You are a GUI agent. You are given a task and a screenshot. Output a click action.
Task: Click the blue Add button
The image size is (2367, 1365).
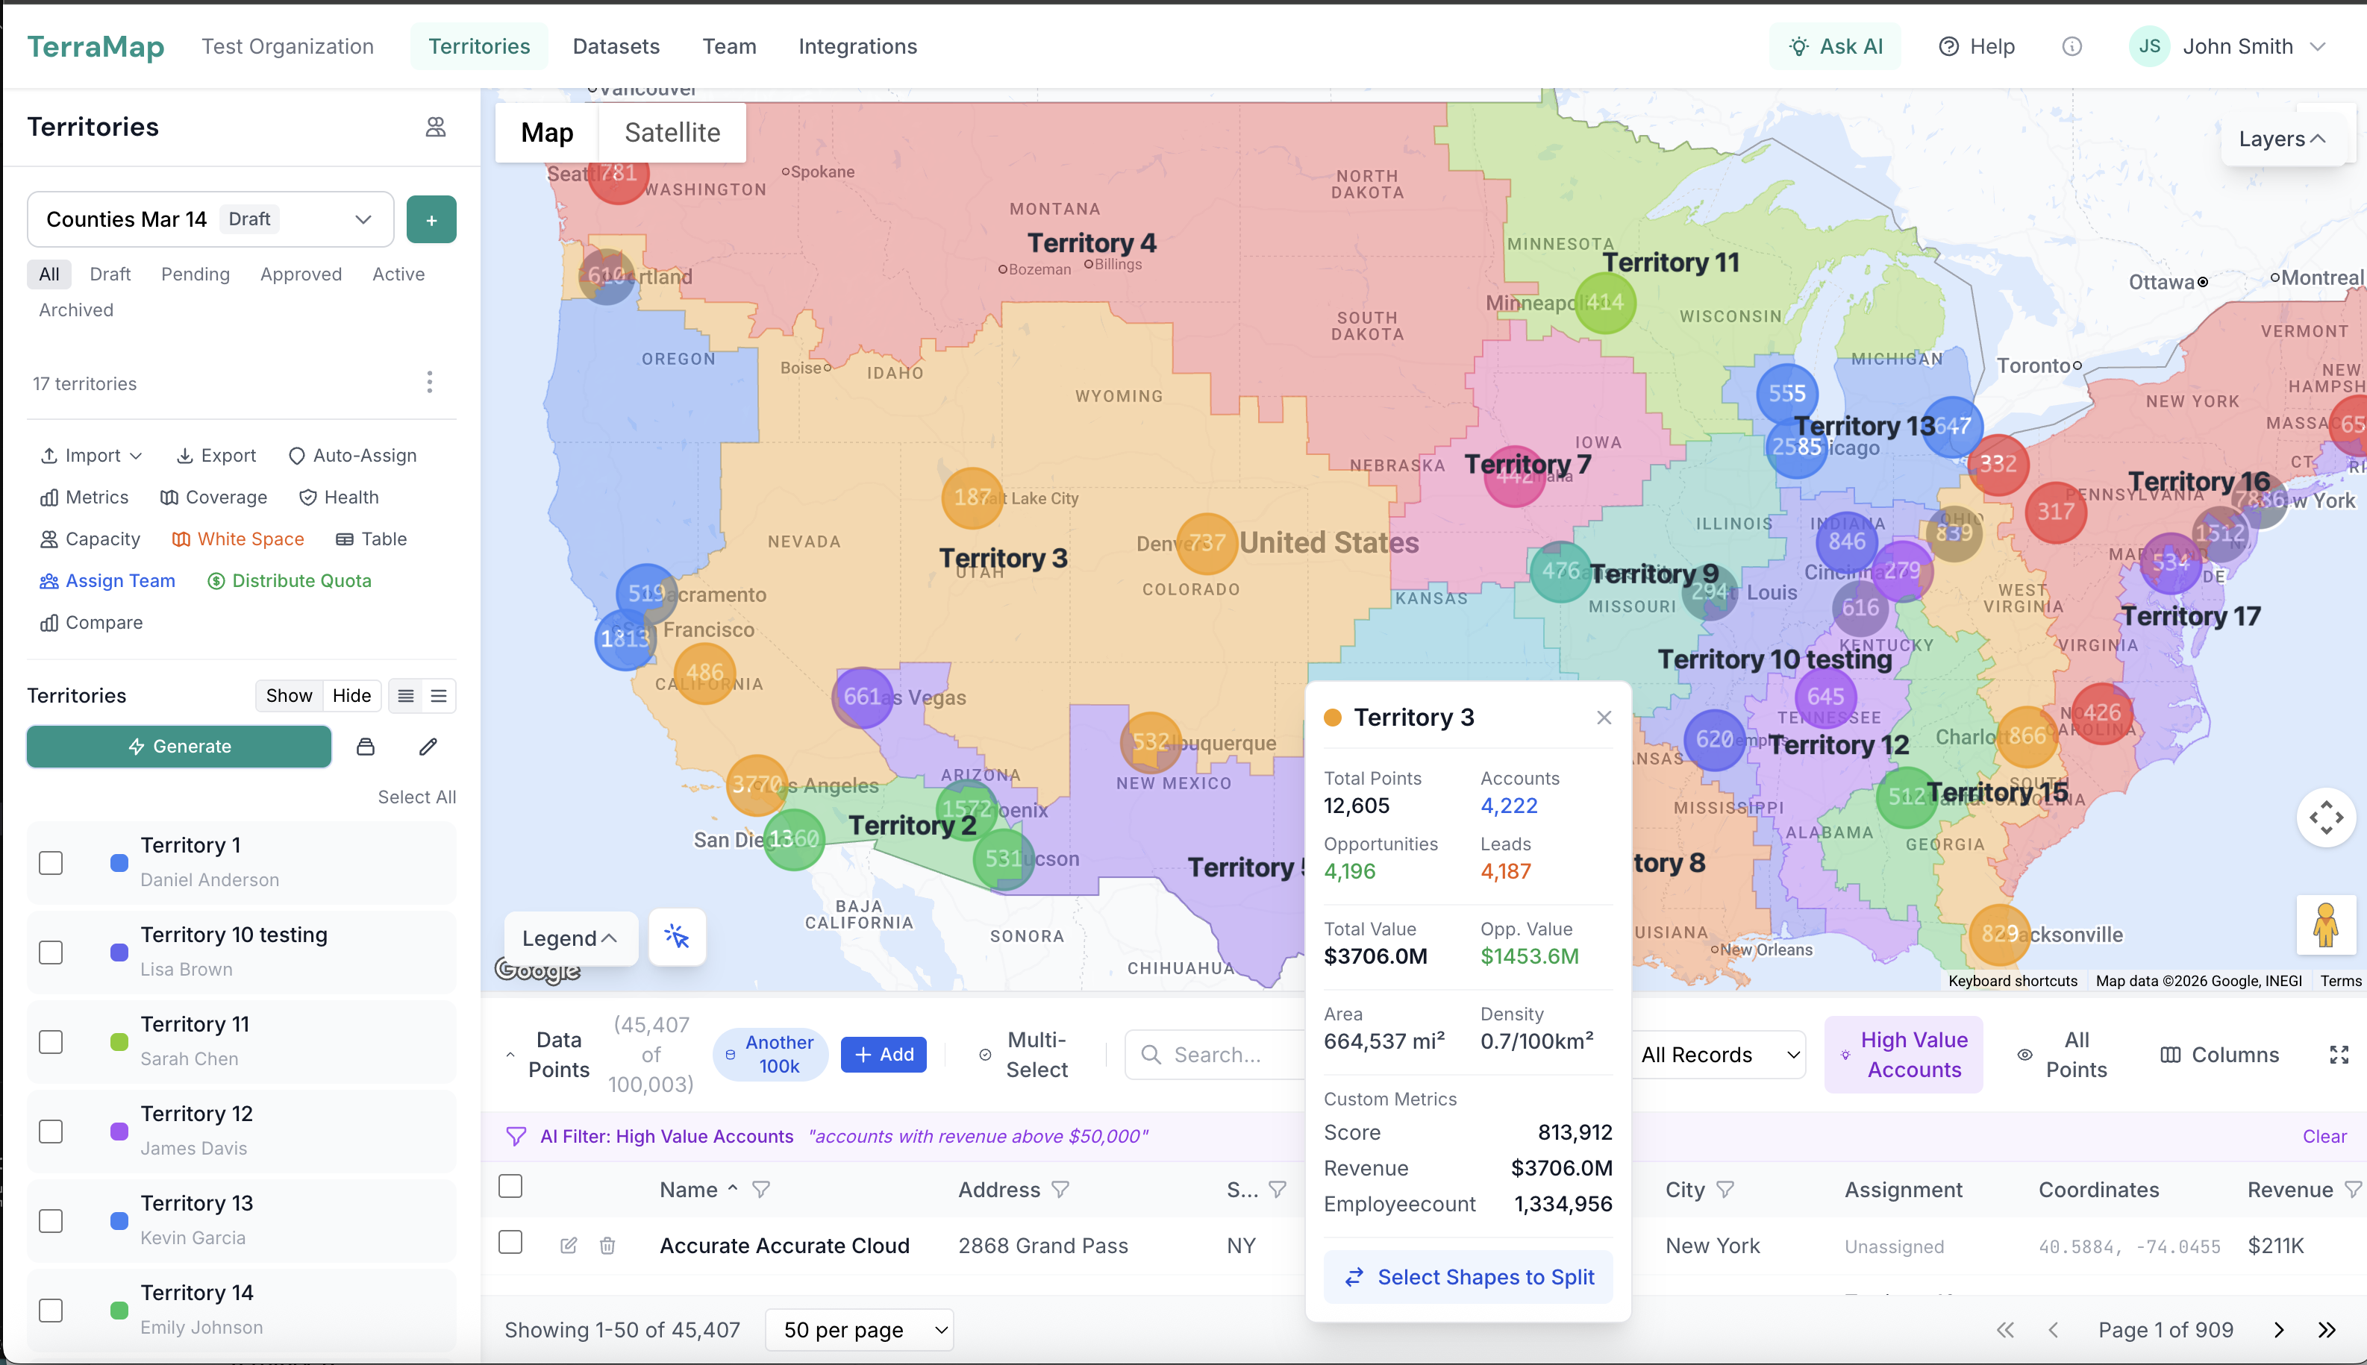coord(884,1055)
